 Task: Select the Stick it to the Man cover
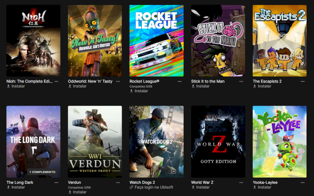pos(218,41)
